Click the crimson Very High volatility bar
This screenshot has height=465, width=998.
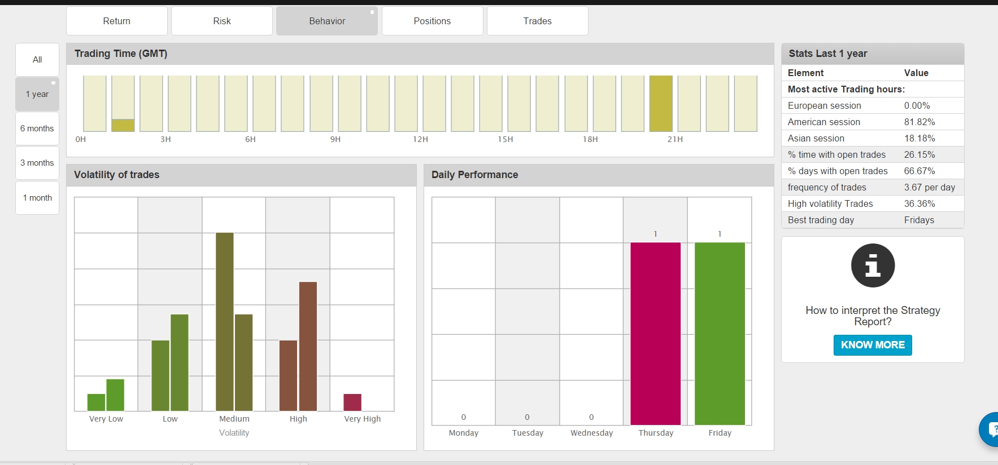[352, 402]
